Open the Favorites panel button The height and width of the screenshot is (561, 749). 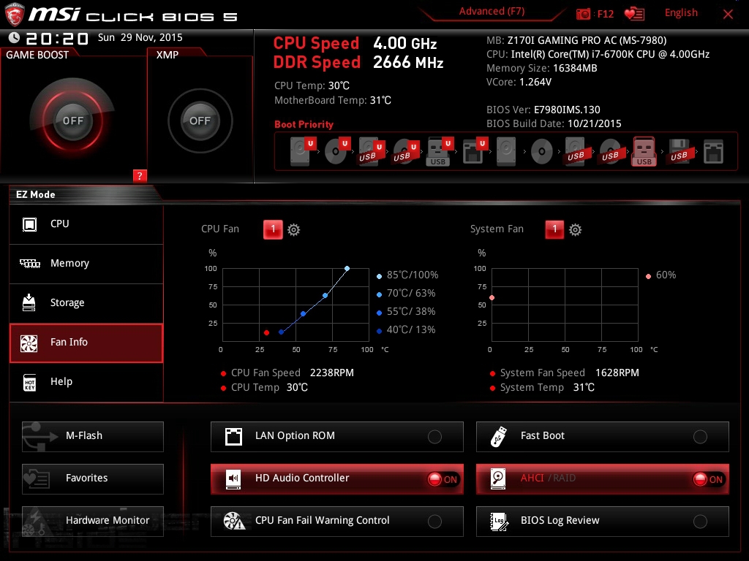click(93, 478)
